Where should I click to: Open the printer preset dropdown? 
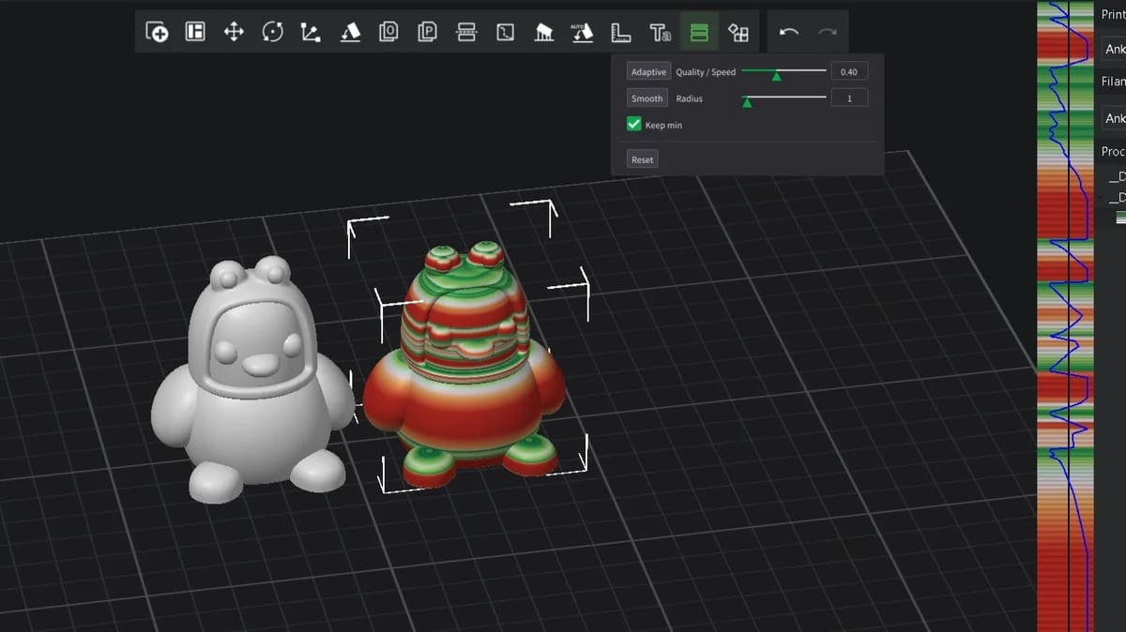1113,49
